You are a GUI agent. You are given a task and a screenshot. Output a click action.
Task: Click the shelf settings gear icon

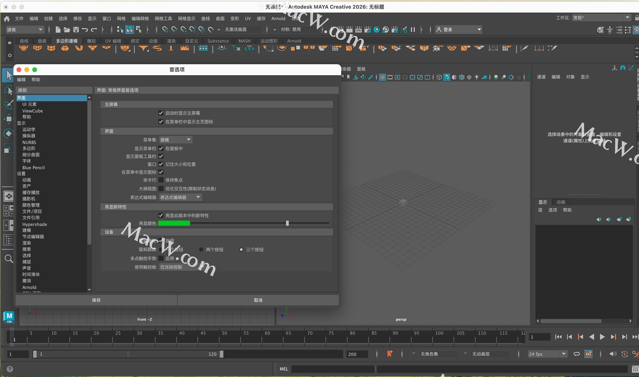(10, 55)
